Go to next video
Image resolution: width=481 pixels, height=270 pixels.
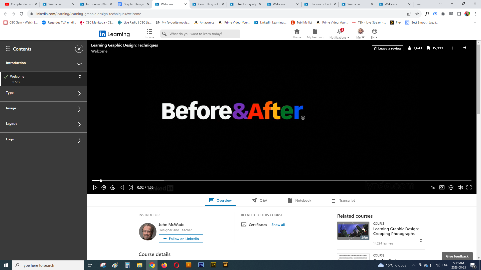coord(131,187)
